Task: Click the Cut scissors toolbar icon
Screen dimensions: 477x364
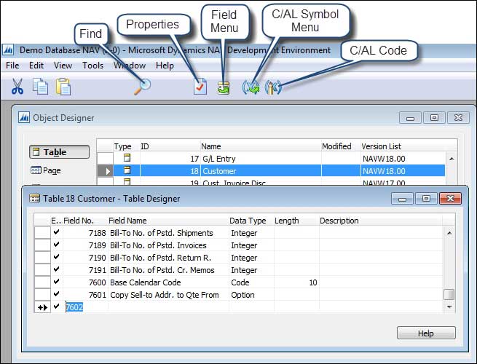Action: (x=17, y=87)
